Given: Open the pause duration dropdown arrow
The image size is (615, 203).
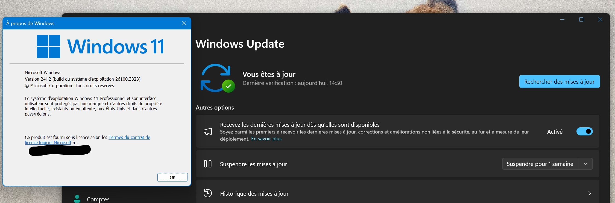Looking at the screenshot, I should [x=585, y=164].
